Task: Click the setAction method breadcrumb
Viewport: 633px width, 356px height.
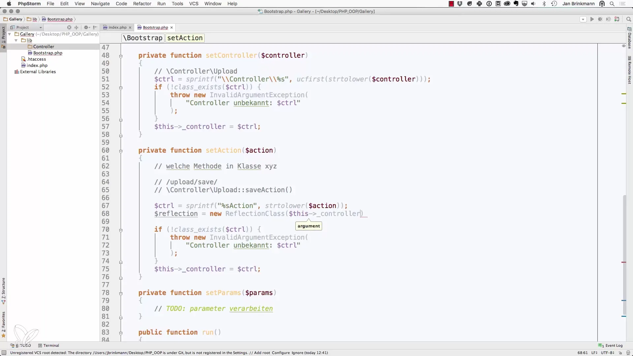Action: (x=185, y=38)
